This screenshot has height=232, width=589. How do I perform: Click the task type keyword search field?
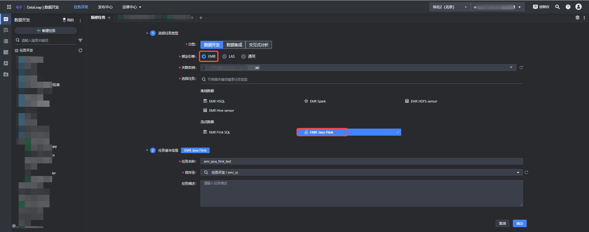pyautogui.click(x=362, y=79)
